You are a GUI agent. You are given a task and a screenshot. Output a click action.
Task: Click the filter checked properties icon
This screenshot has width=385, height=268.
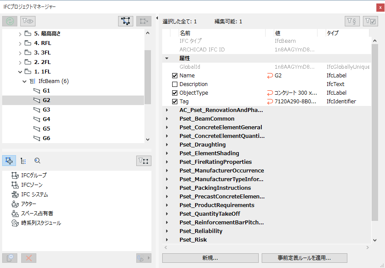tap(370, 21)
